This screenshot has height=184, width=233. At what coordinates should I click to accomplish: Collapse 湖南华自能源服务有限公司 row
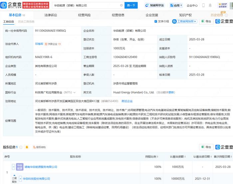click(14, 167)
